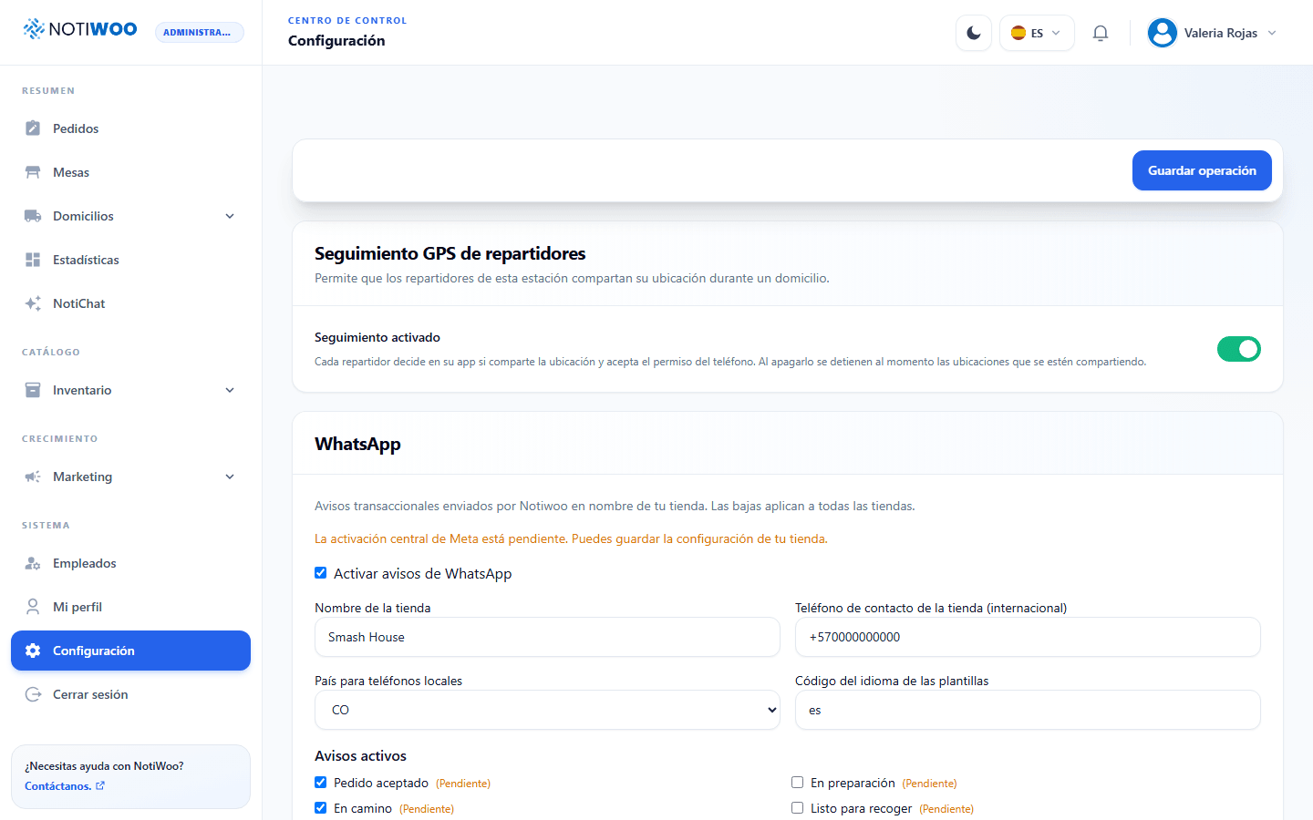The width and height of the screenshot is (1313, 820).
Task: Click Código del idioma field
Action: (x=1028, y=710)
